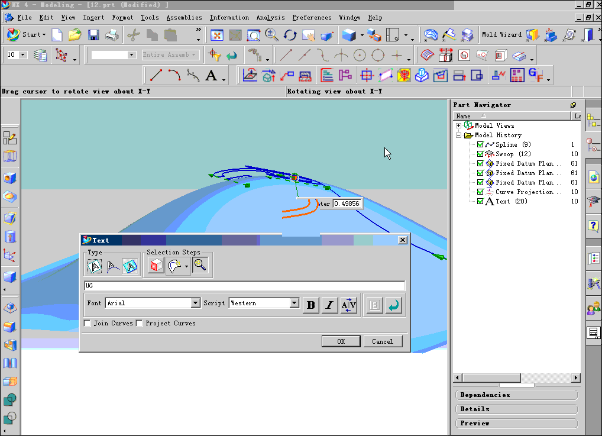Select the Spline curve tool

pos(192,75)
